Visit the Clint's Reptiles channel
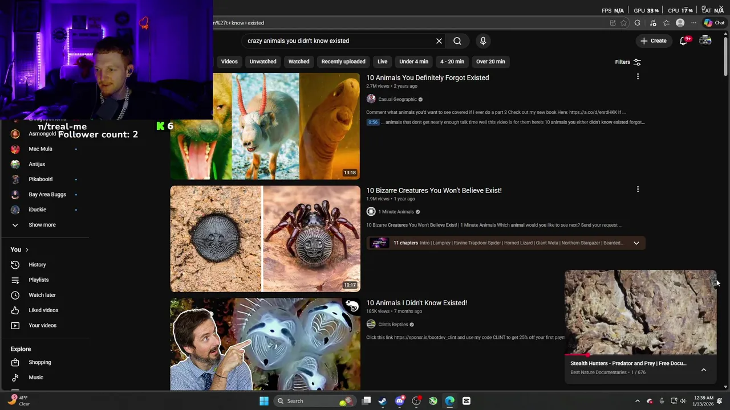 [x=393, y=325]
